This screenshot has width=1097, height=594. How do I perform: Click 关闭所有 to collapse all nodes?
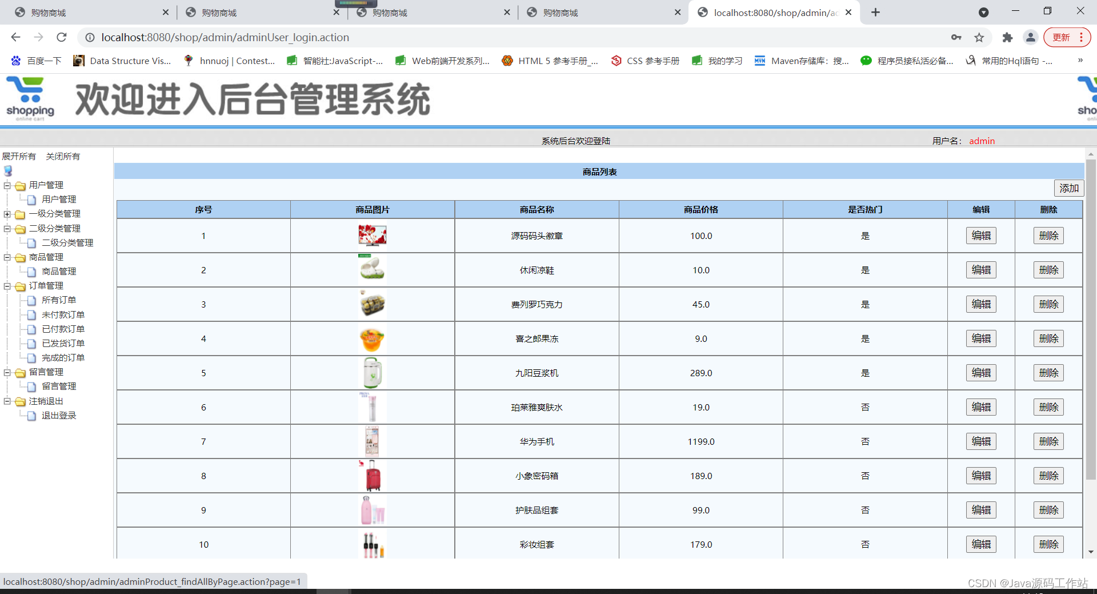(x=63, y=156)
